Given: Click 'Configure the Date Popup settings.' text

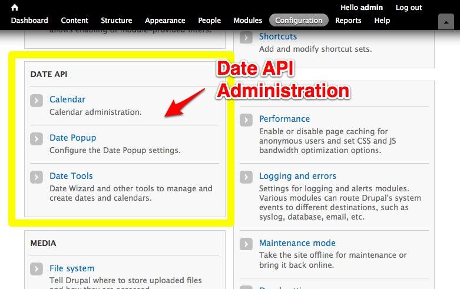Looking at the screenshot, I should pos(115,150).
